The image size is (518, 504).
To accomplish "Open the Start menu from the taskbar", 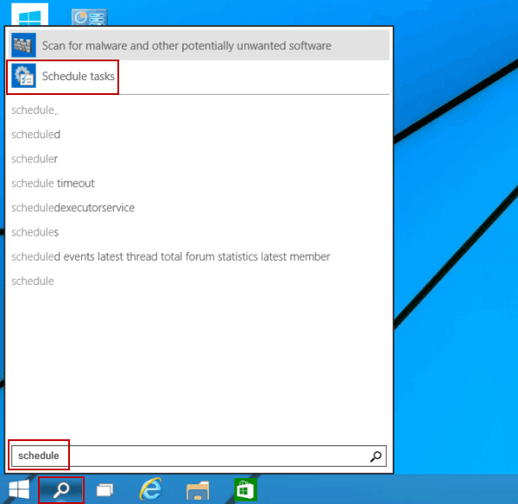I will click(x=19, y=490).
